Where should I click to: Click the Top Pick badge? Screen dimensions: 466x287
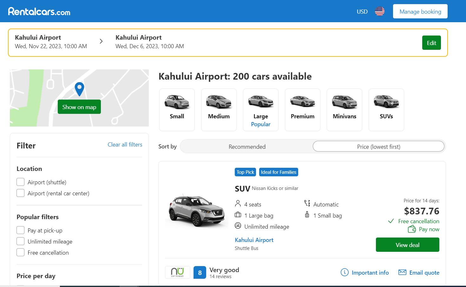pos(246,172)
